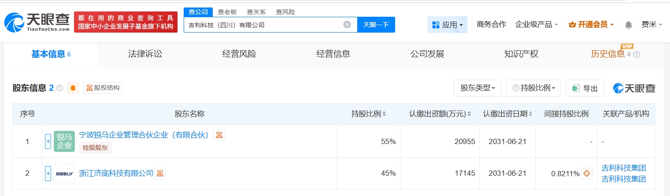Switch to the 经营信息 tab

coord(333,54)
